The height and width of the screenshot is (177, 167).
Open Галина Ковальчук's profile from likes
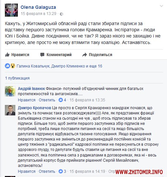[33, 66]
